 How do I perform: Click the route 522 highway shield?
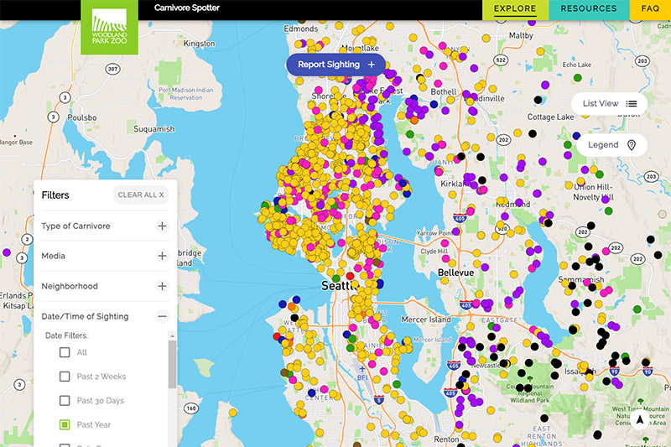coord(501,60)
